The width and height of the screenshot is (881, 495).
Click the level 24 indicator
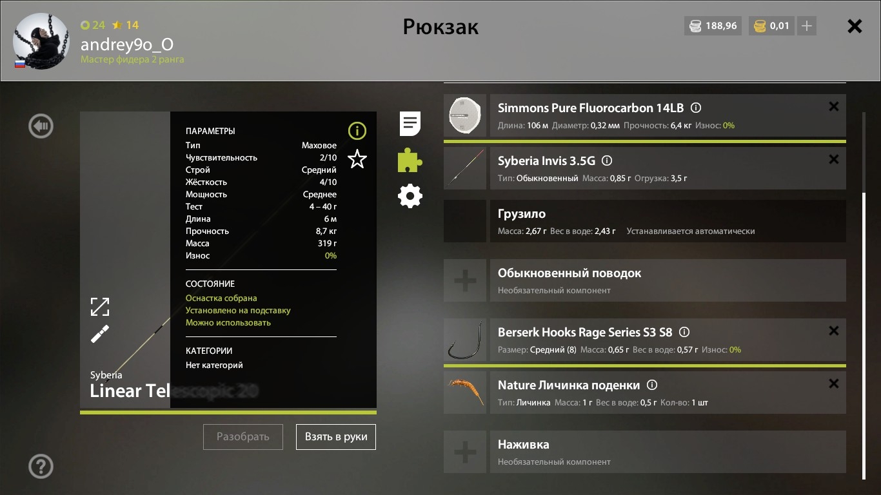click(x=93, y=25)
